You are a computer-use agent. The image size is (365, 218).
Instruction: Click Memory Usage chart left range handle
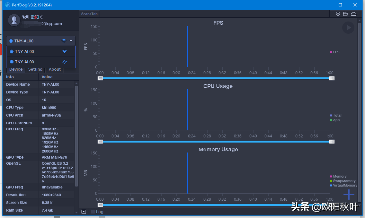[x=100, y=205]
